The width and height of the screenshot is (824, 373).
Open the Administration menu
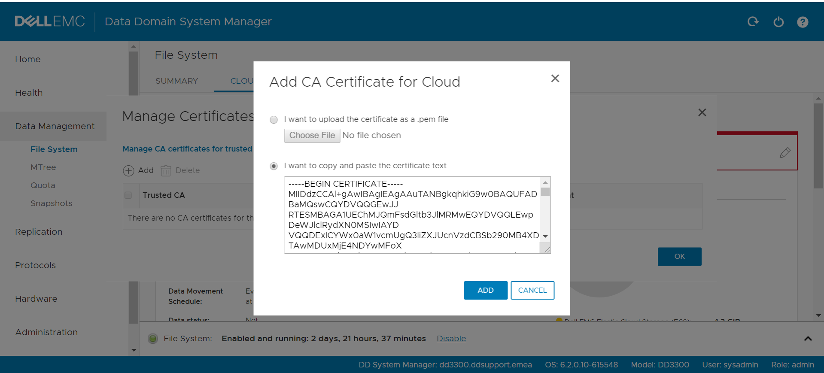tap(46, 332)
